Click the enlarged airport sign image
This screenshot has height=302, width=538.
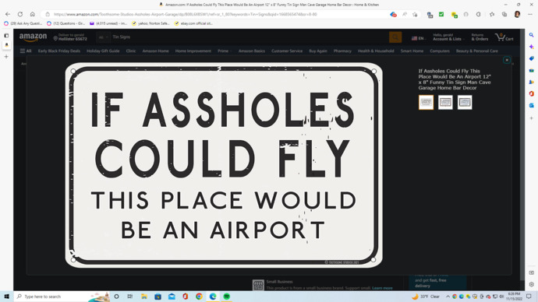coord(224,165)
